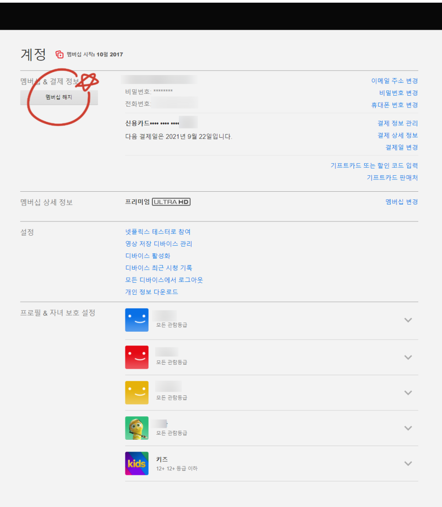Select the blue smiley profile avatar
442x507 pixels.
[137, 320]
